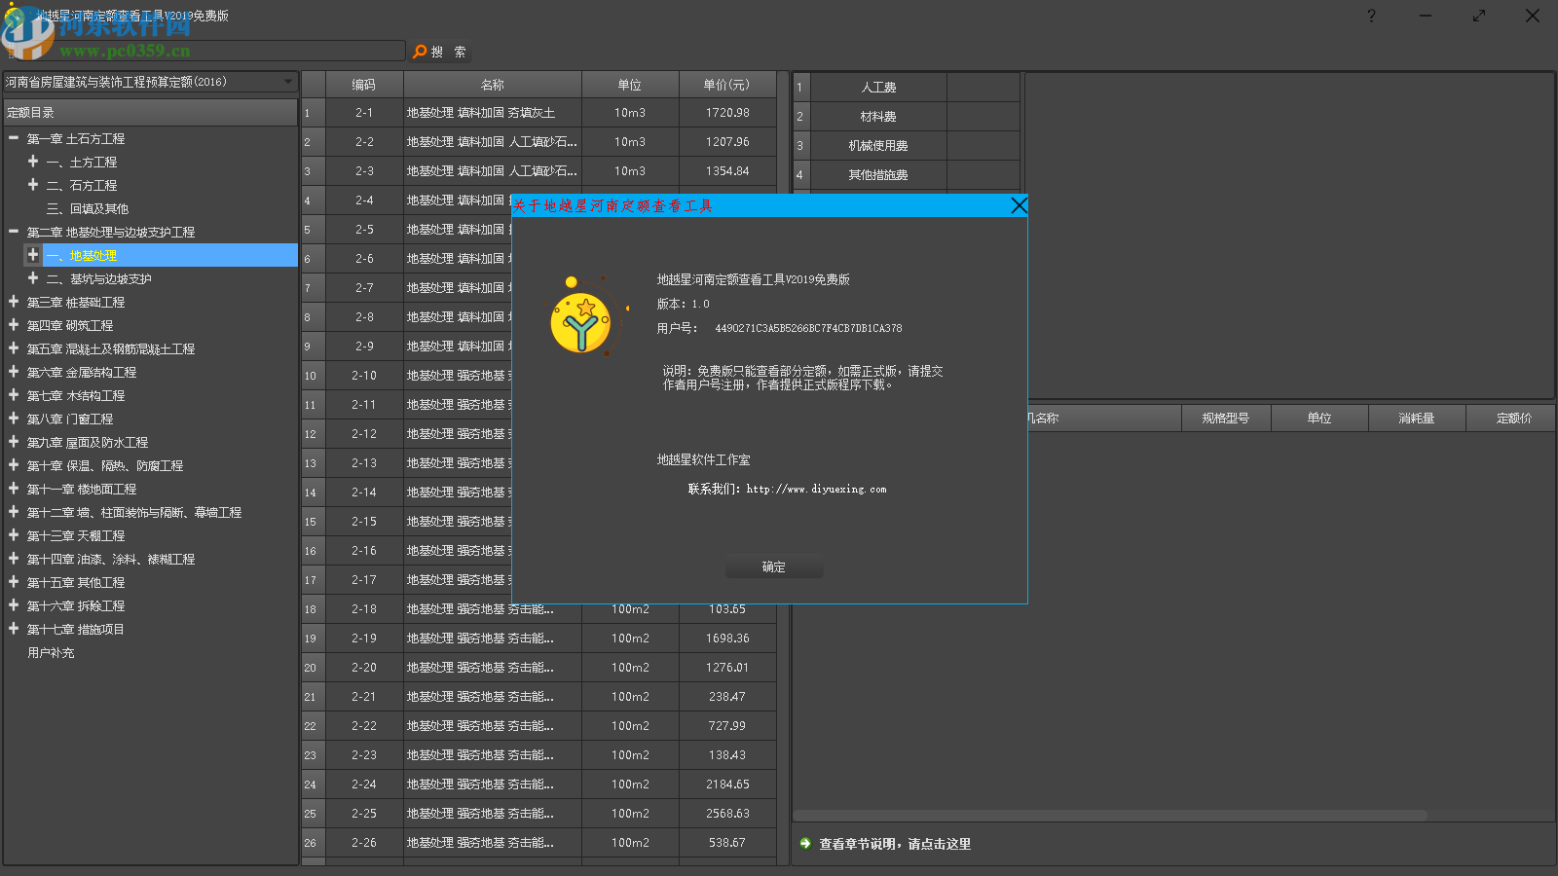Expand 第十四章 油漆涂料裱糊工程 node
The height and width of the screenshot is (876, 1558).
tap(14, 559)
